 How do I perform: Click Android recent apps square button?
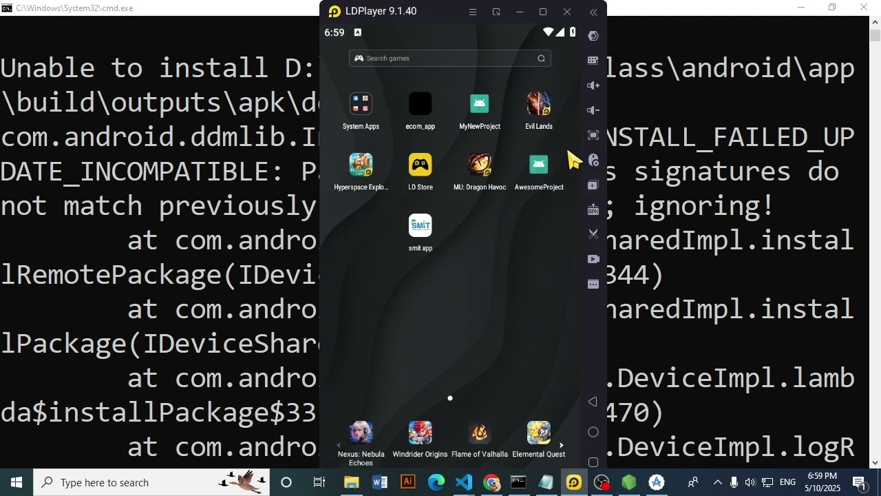pos(593,462)
